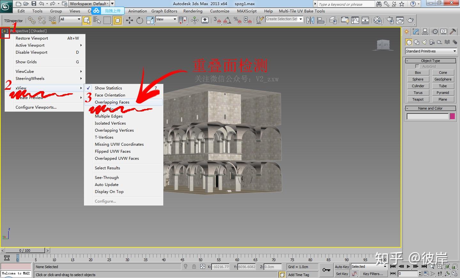Toggle Show Statistics menu item
Image resolution: width=460 pixels, height=278 pixels.
pyautogui.click(x=124, y=88)
